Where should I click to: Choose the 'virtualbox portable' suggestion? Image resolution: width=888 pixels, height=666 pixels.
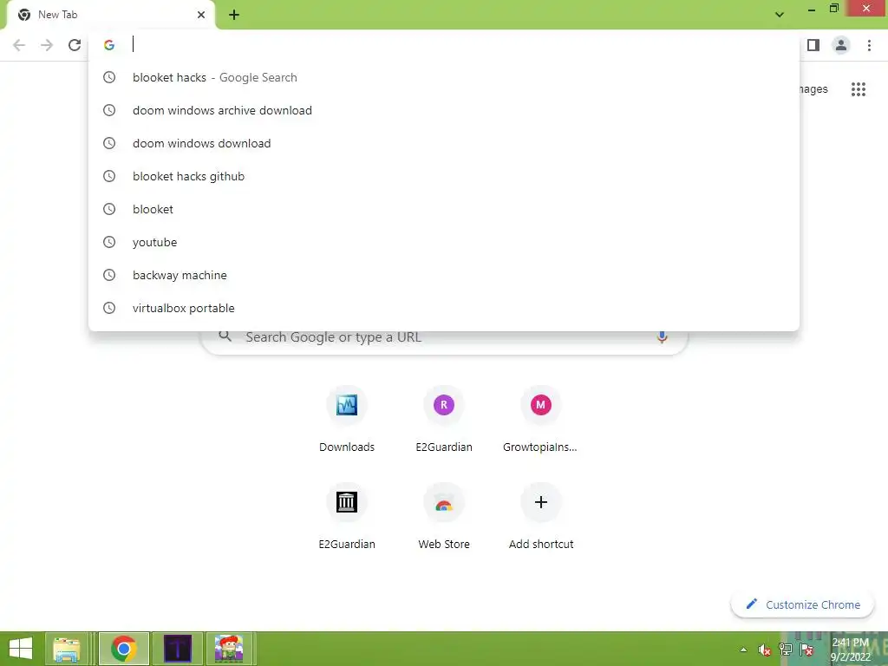(444, 308)
